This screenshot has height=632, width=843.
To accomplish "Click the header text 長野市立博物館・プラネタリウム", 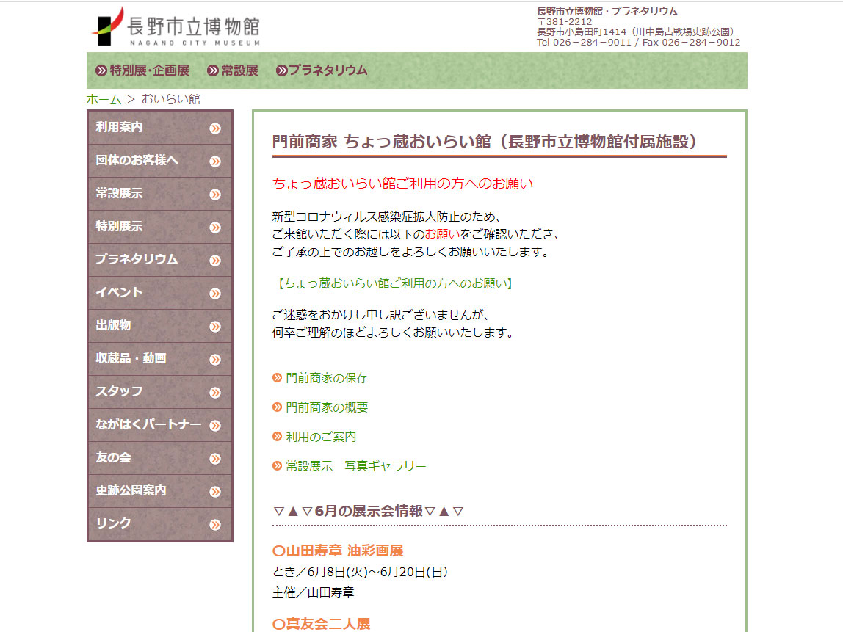I will [x=607, y=11].
